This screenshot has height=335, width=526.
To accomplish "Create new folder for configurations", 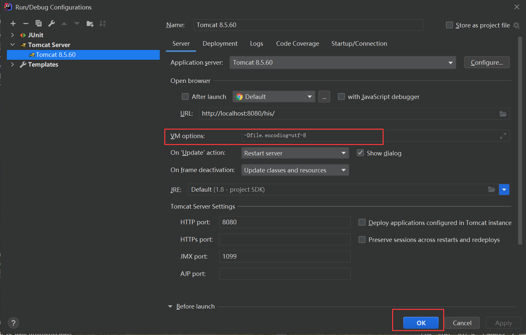I will tap(90, 24).
